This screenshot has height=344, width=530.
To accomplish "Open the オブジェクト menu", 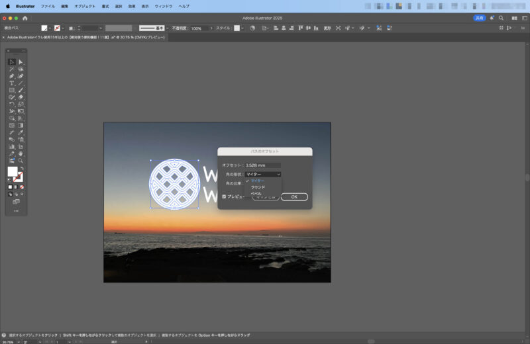I will (85, 5).
